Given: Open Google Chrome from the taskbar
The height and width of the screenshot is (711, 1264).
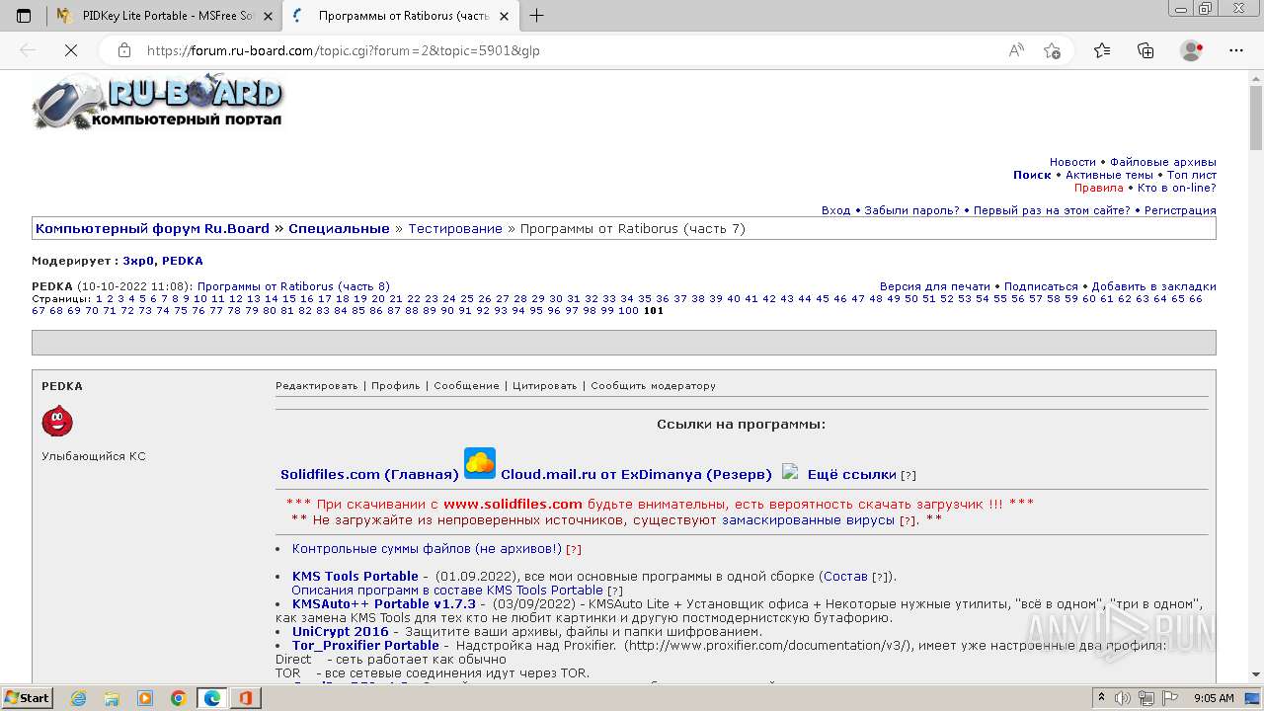Looking at the screenshot, I should [x=178, y=698].
